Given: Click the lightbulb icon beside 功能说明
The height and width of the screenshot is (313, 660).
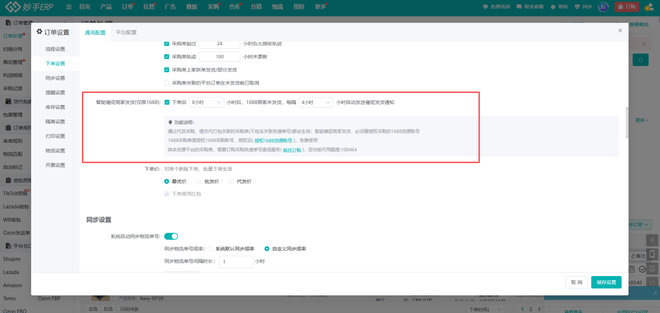Looking at the screenshot, I should [x=170, y=122].
